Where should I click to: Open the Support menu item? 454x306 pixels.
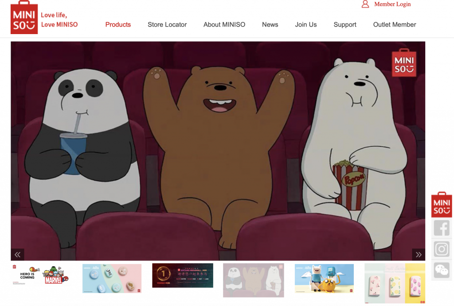pyautogui.click(x=345, y=25)
